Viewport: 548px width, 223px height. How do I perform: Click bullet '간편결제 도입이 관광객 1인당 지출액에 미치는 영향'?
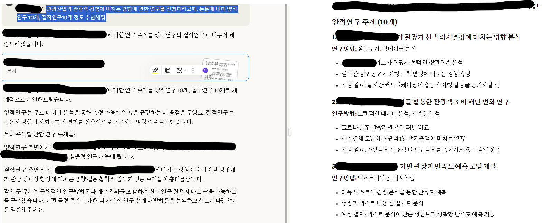click(x=403, y=138)
